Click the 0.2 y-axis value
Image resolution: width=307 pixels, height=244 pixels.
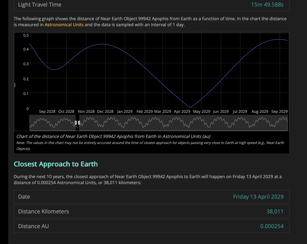(x=26, y=79)
